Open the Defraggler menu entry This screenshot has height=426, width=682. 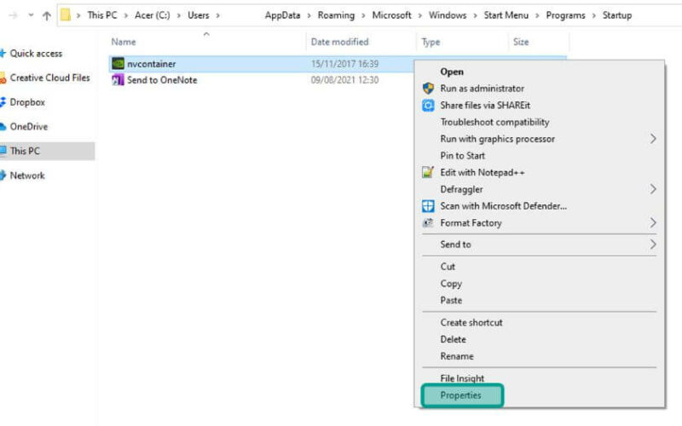pyautogui.click(x=461, y=189)
